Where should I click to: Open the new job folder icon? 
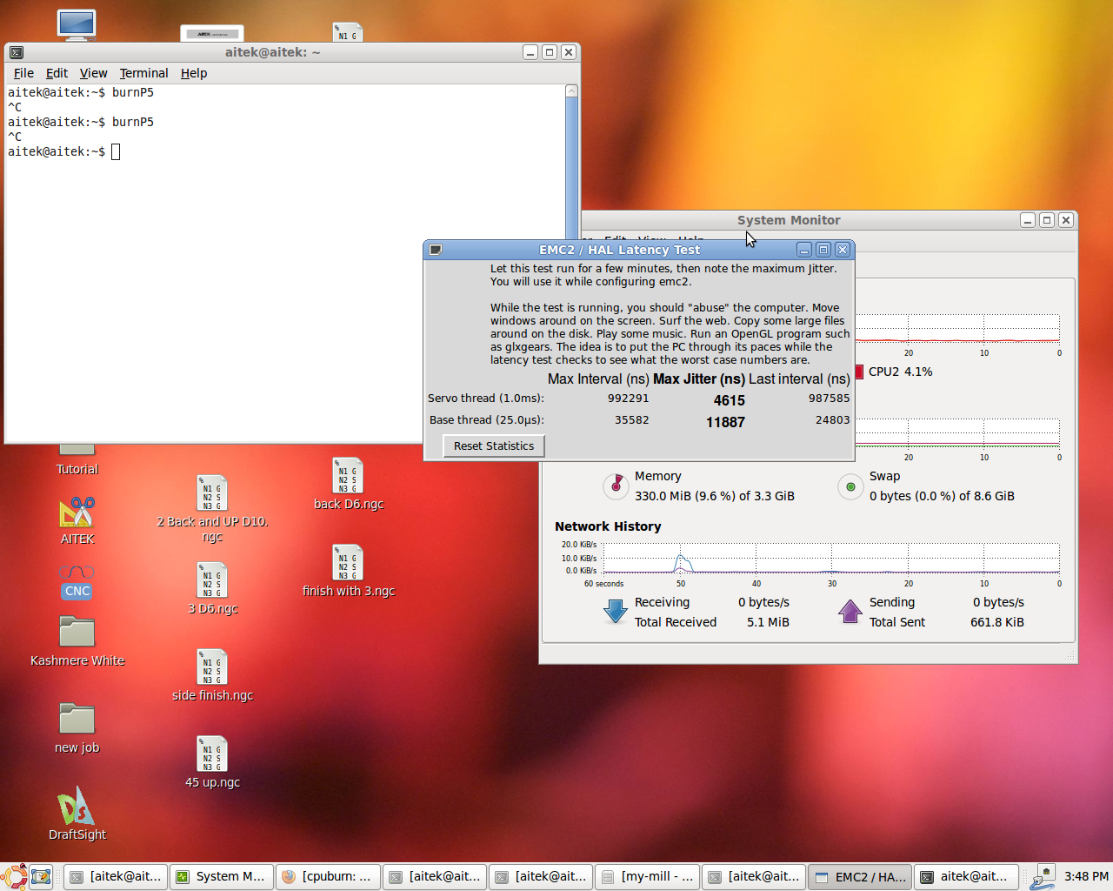pyautogui.click(x=77, y=719)
